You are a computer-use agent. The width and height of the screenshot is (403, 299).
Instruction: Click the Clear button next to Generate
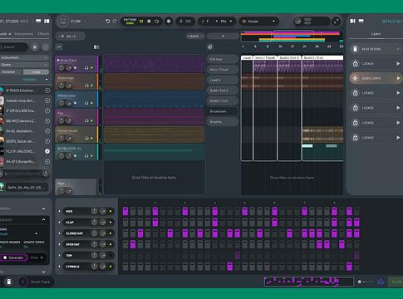click(37, 257)
